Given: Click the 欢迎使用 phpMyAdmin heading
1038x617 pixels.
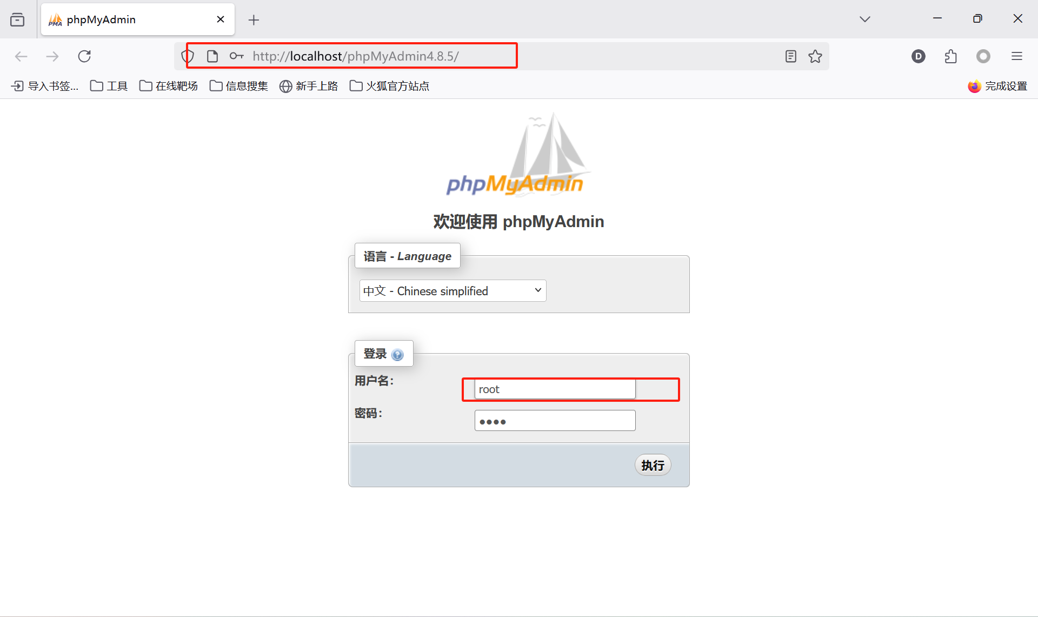Looking at the screenshot, I should 518,222.
